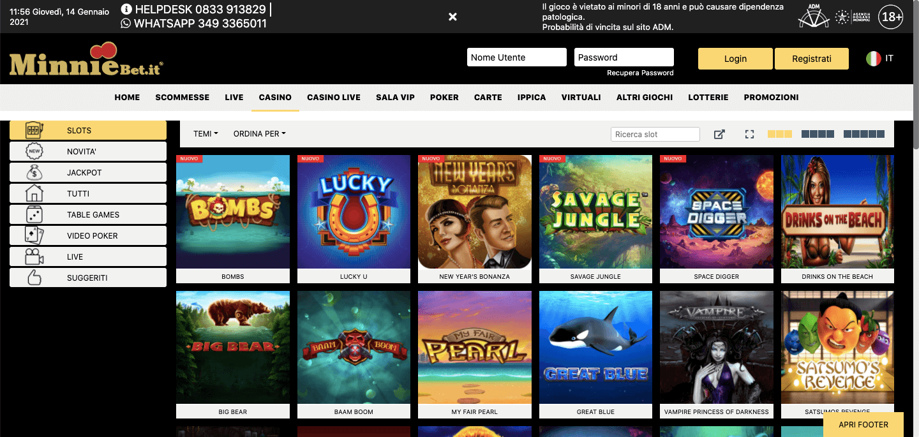
Task: Click the slot machine icon beside Slots
Action: [34, 130]
